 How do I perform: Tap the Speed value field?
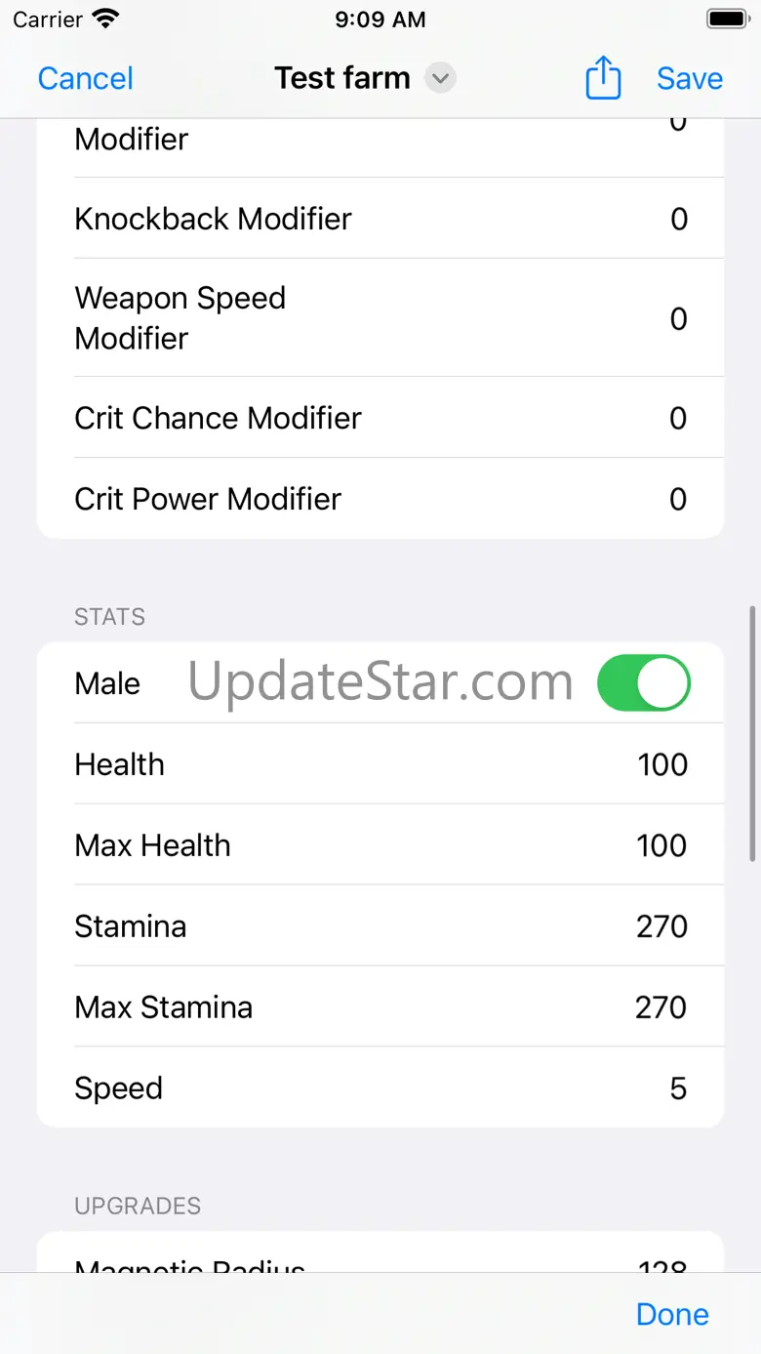pyautogui.click(x=678, y=1088)
